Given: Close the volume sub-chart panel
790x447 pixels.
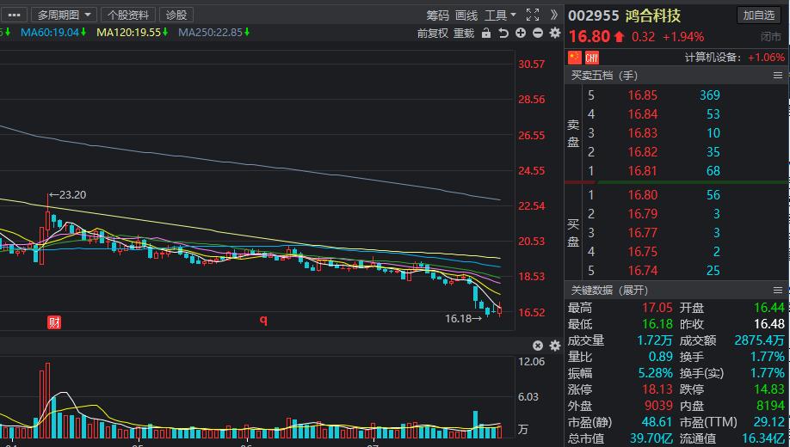Looking at the screenshot, I should [538, 346].
